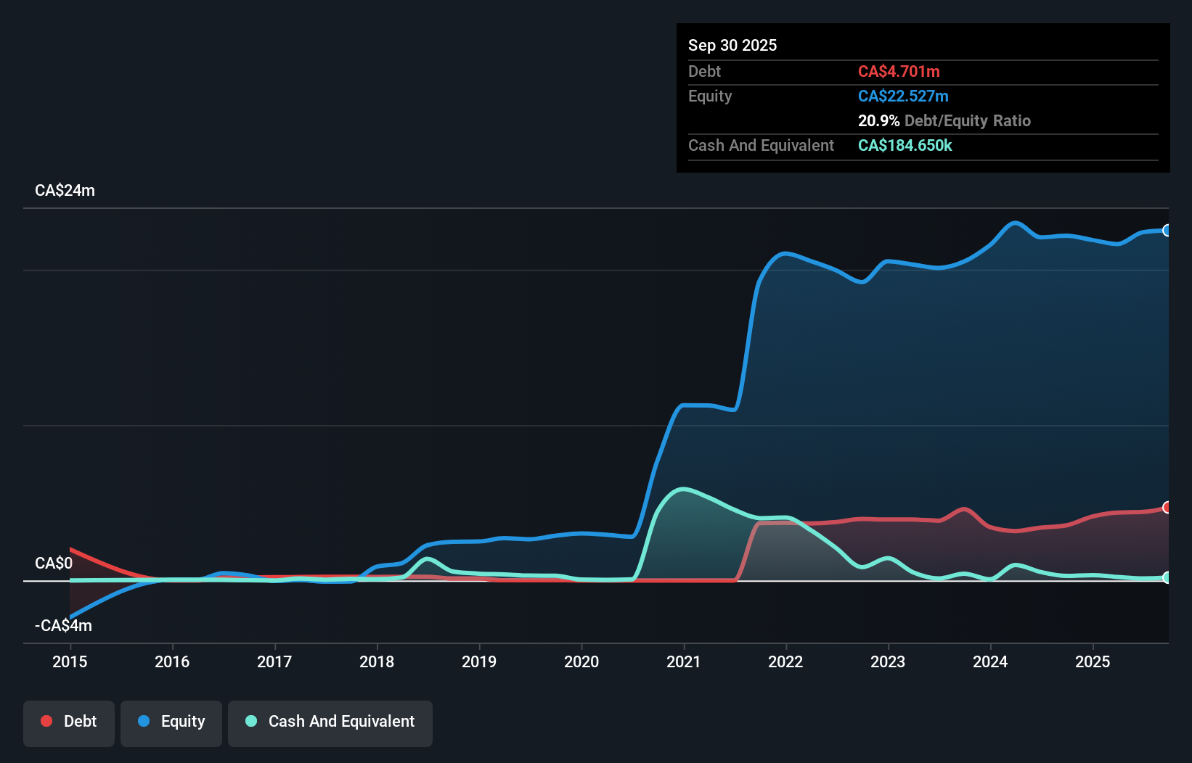
Task: Click the teal Cash And Equivalent legend dot
Action: click(250, 721)
